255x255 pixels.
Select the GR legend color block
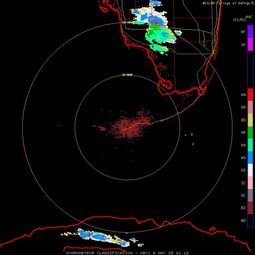coord(250,107)
